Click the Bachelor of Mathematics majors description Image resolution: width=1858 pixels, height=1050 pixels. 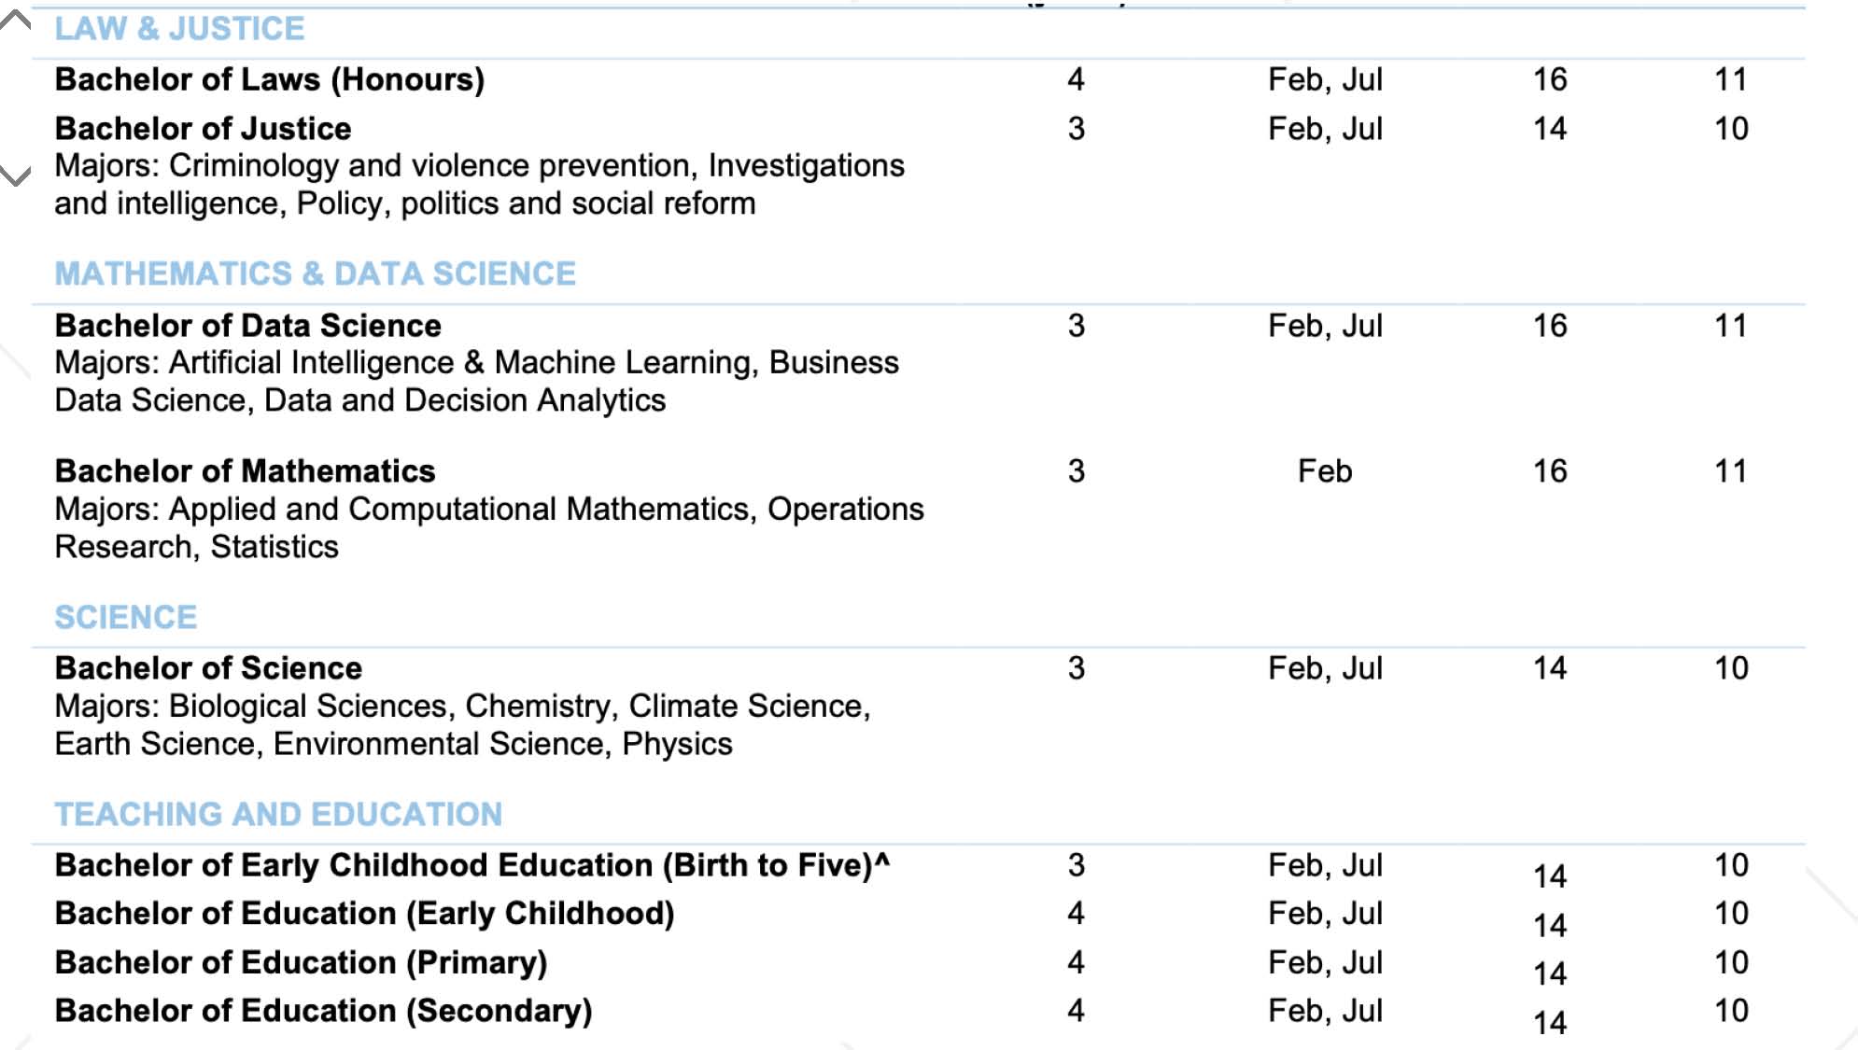(x=488, y=528)
